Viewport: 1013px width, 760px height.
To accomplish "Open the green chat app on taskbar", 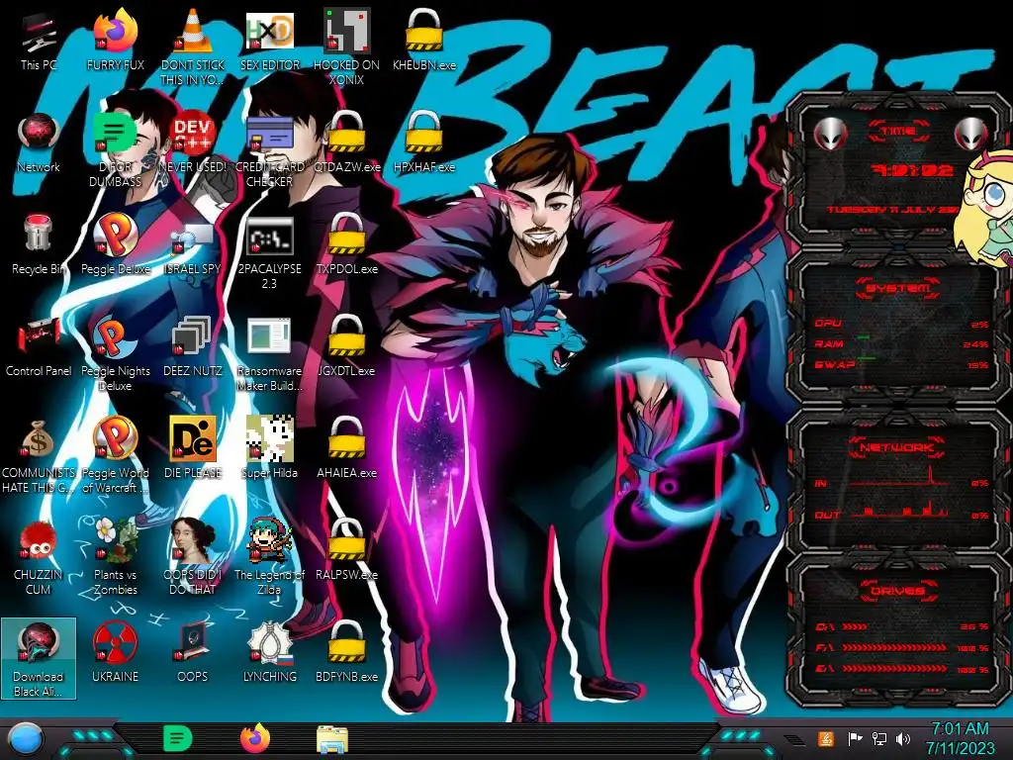I will 178,738.
